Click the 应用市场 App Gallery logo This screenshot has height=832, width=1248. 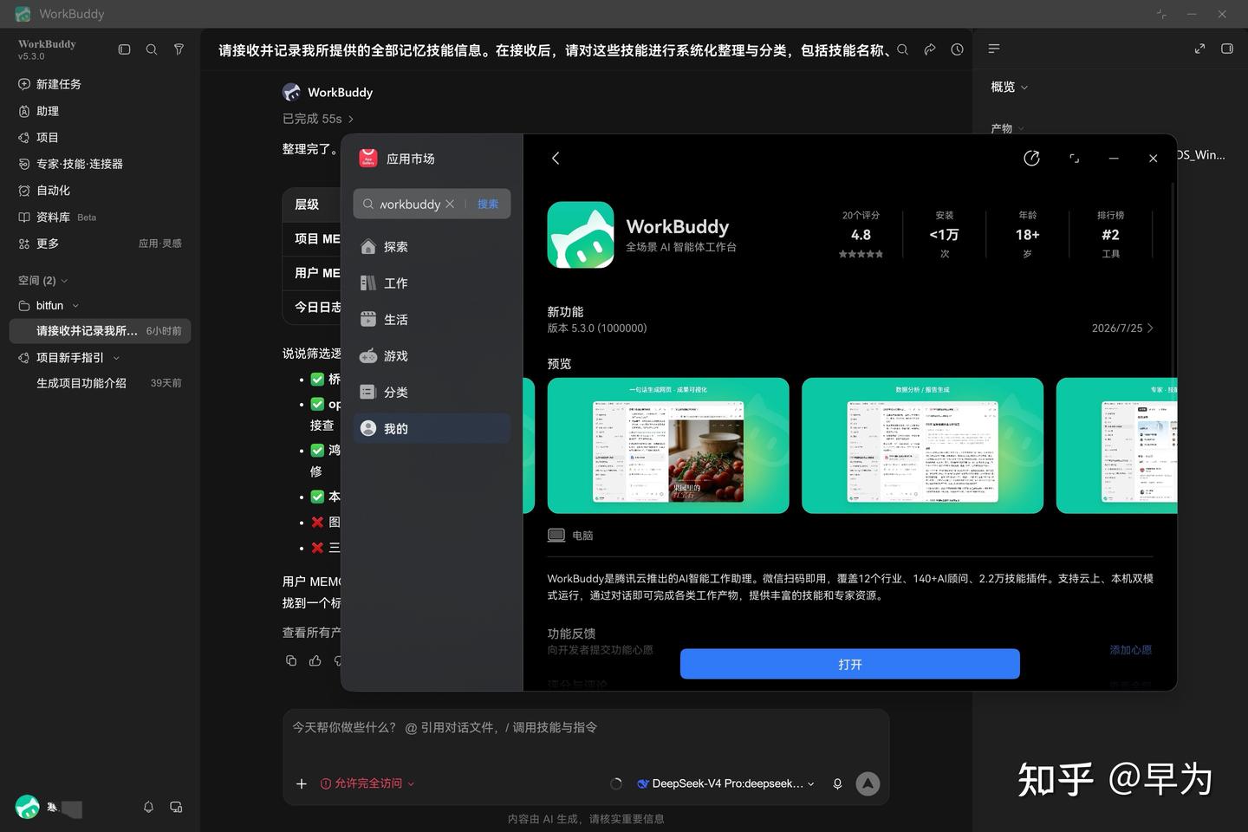tap(368, 159)
